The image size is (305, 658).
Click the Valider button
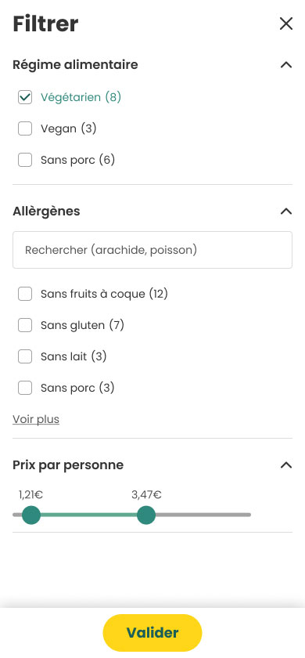pos(152,633)
